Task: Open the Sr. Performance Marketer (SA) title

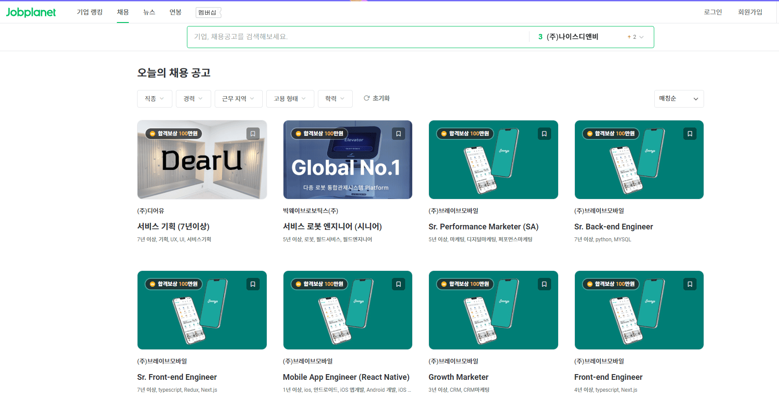Action: click(484, 227)
